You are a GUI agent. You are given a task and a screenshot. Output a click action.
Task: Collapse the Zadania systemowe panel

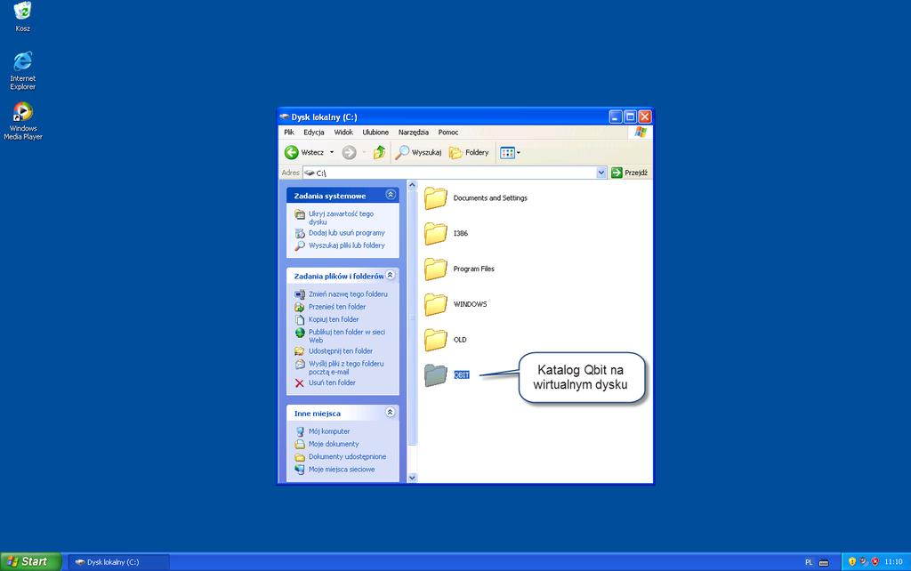[391, 195]
